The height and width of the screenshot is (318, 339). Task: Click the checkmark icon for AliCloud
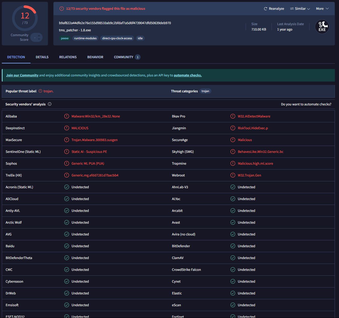tap(67, 199)
